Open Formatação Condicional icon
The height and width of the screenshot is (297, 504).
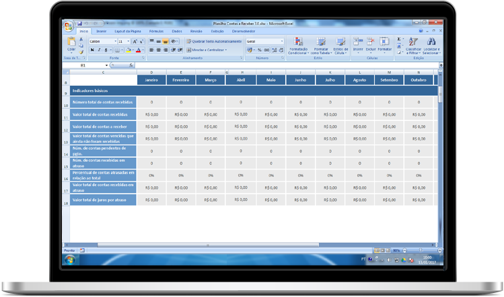tap(298, 42)
